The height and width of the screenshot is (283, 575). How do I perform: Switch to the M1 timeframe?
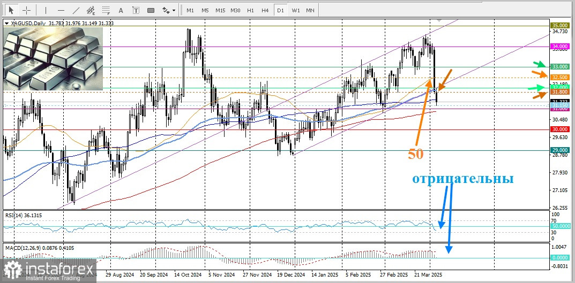point(190,10)
